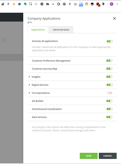The image size is (121, 164).
Task: Expand the Insights row arrow
Action: click(x=29, y=77)
